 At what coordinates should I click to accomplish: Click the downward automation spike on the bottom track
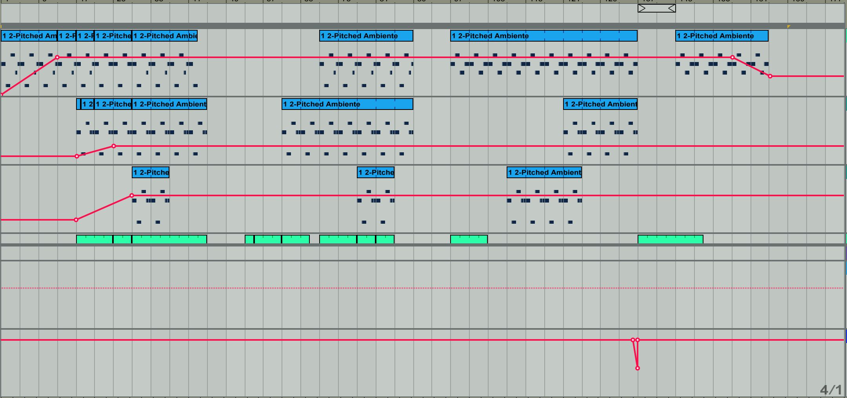pyautogui.click(x=638, y=368)
